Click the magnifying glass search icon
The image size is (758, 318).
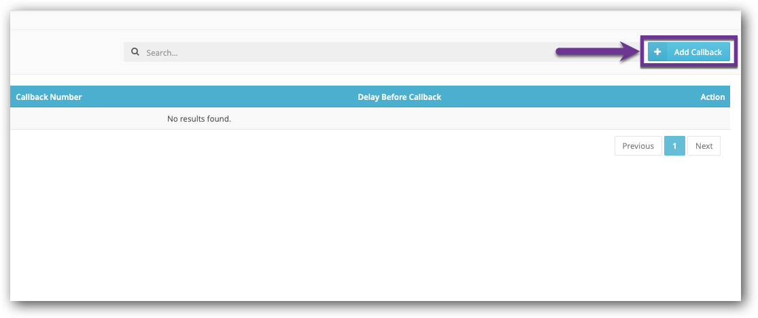pos(135,52)
